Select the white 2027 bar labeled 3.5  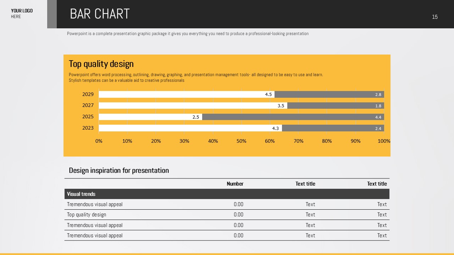193,106
